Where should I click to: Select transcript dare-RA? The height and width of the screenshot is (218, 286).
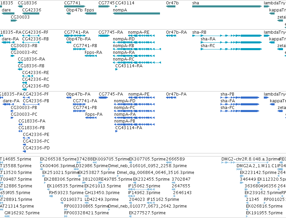8,42
